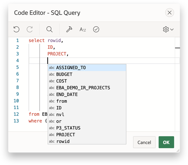Click the dialog resize handle corner
Screen dimensions: 188x165
[x=178, y=150]
